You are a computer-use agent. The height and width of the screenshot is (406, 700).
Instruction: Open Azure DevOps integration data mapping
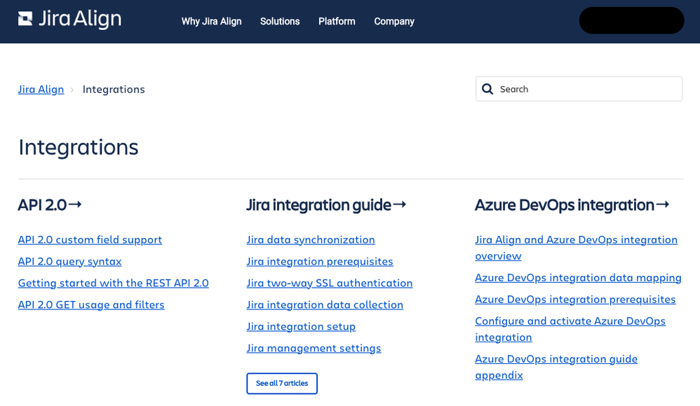(578, 278)
